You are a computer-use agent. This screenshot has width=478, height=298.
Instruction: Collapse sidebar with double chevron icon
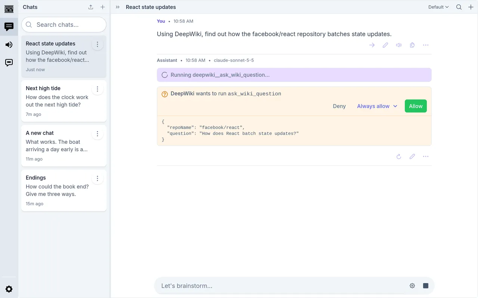[118, 7]
